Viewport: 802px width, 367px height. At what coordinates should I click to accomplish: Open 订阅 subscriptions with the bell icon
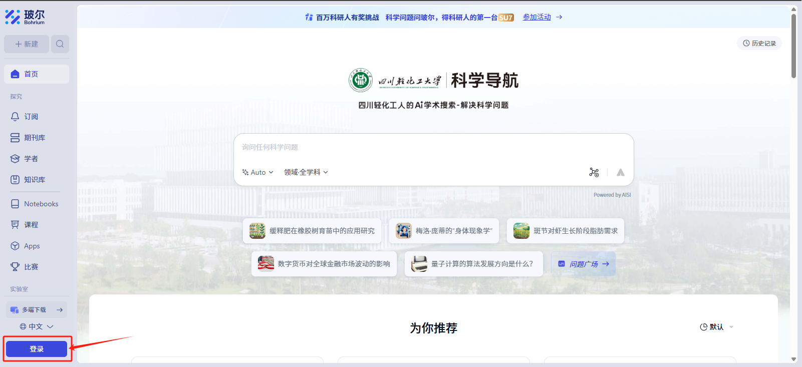pos(31,117)
